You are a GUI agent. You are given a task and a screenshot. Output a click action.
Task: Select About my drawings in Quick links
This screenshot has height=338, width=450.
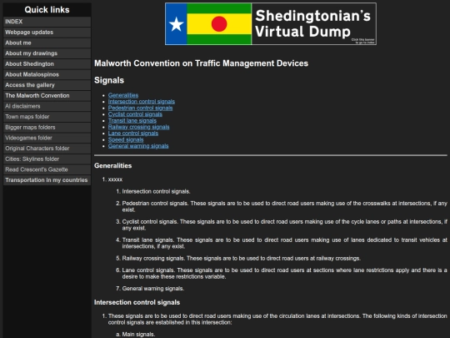click(x=47, y=53)
